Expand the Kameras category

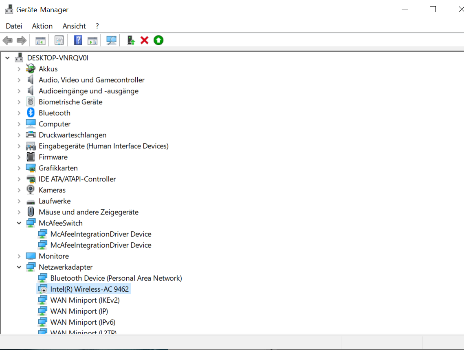coord(19,190)
